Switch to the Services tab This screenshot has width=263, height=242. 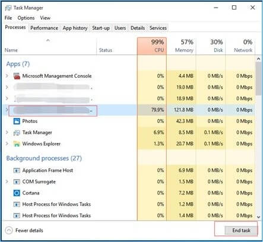(158, 28)
